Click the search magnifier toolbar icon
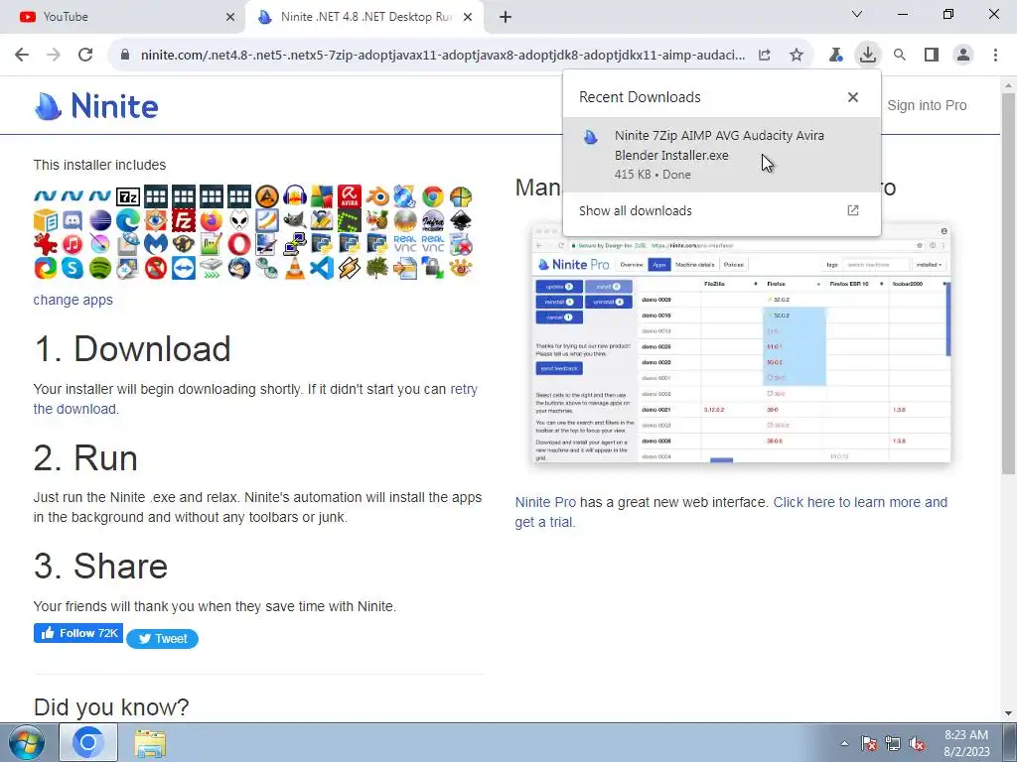Image resolution: width=1017 pixels, height=762 pixels. [900, 56]
